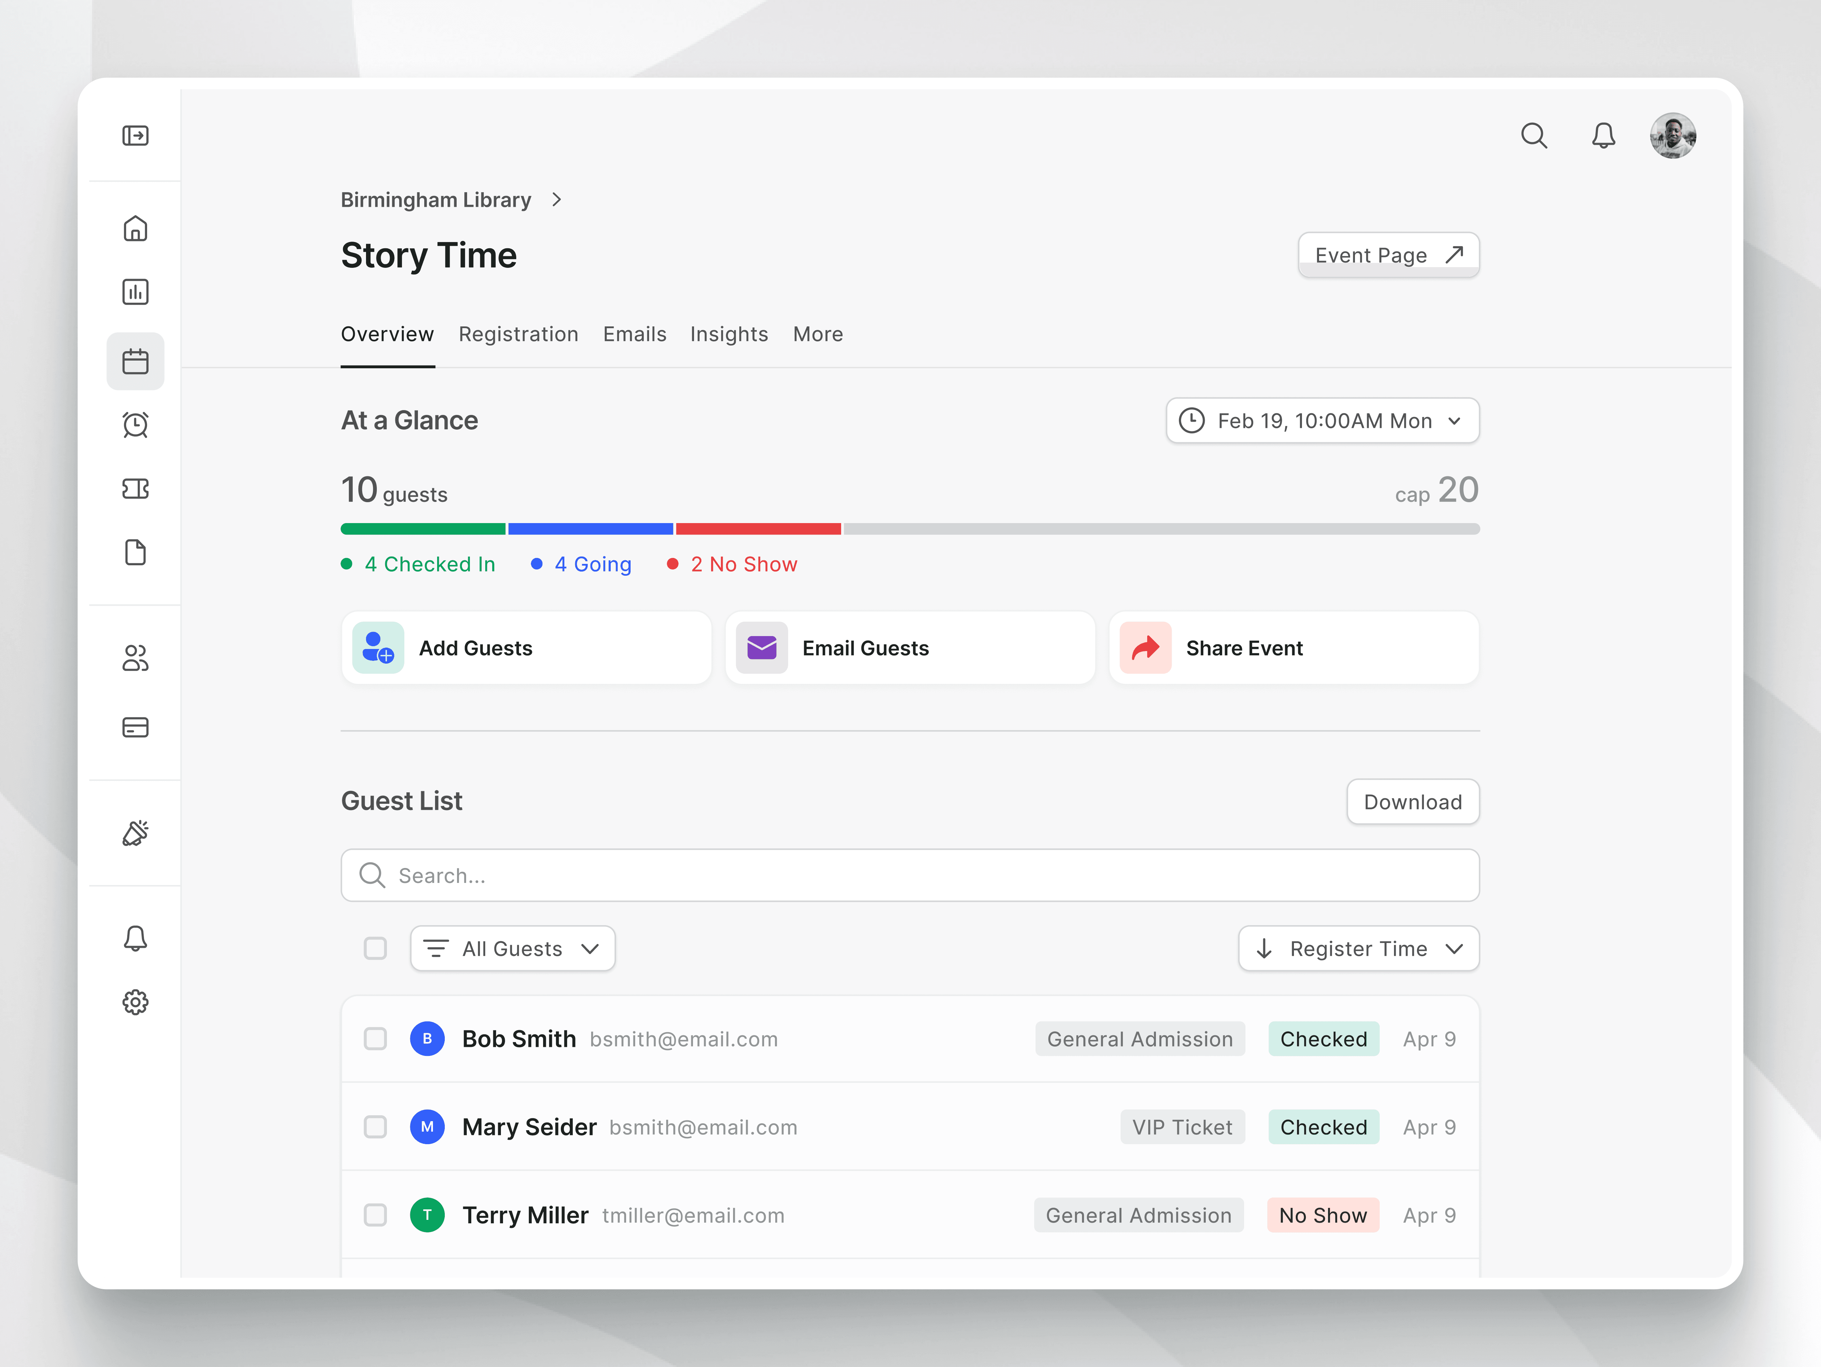The image size is (1821, 1367).
Task: Switch to the Overview tab
Action: pos(387,334)
